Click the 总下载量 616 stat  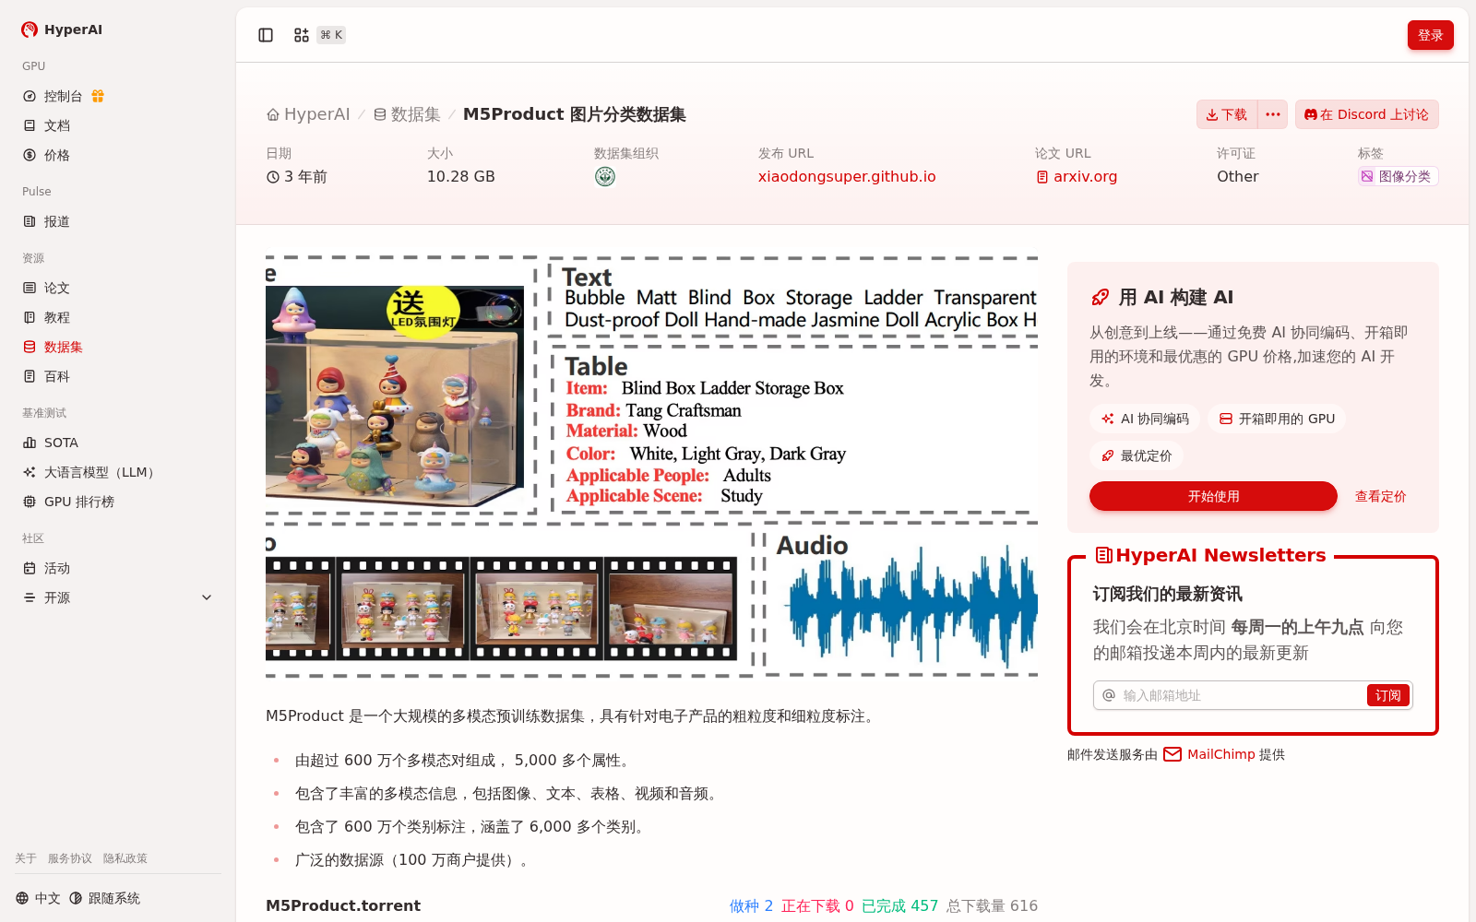coord(992,905)
